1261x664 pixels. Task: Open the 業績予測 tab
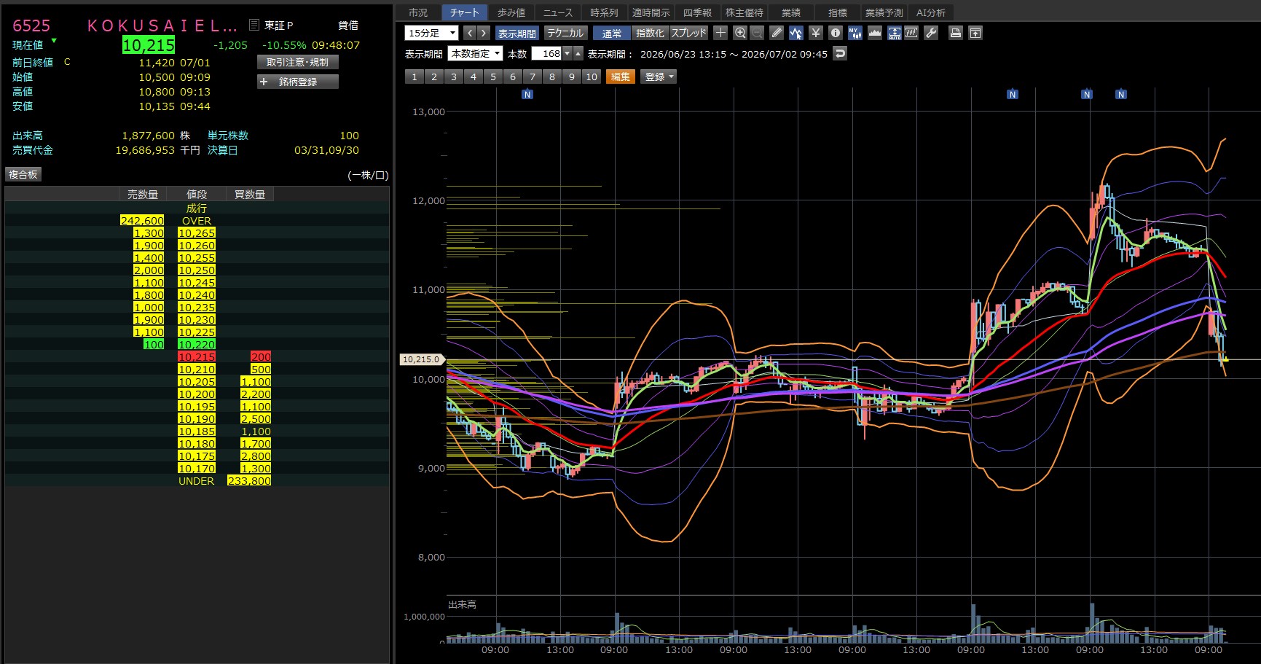[x=884, y=12]
